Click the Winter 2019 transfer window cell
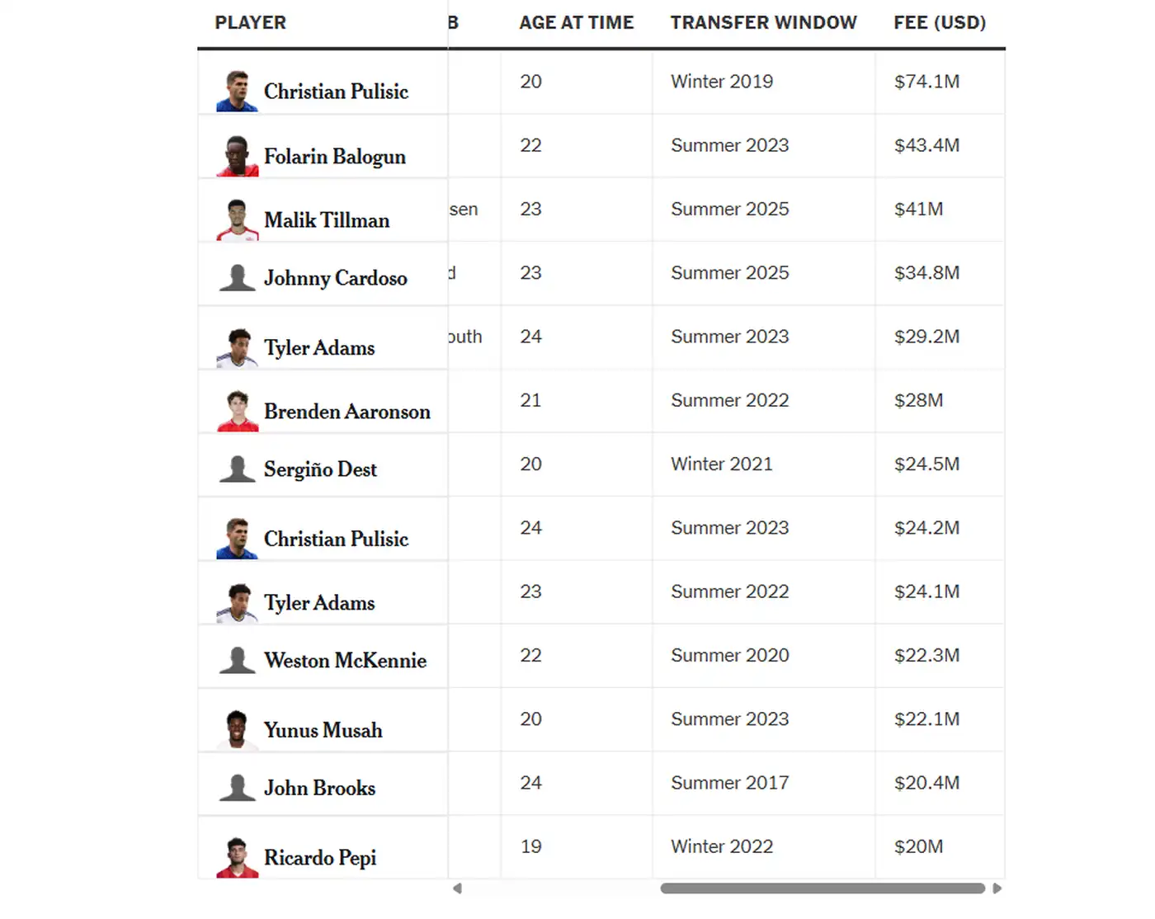Screen dimensions: 1155x919 (x=722, y=82)
